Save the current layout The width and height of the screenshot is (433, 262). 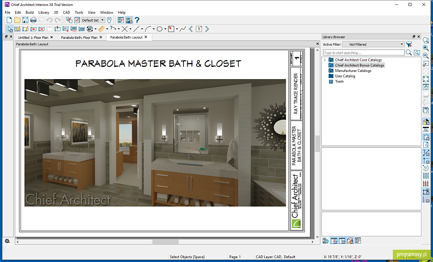click(x=25, y=20)
